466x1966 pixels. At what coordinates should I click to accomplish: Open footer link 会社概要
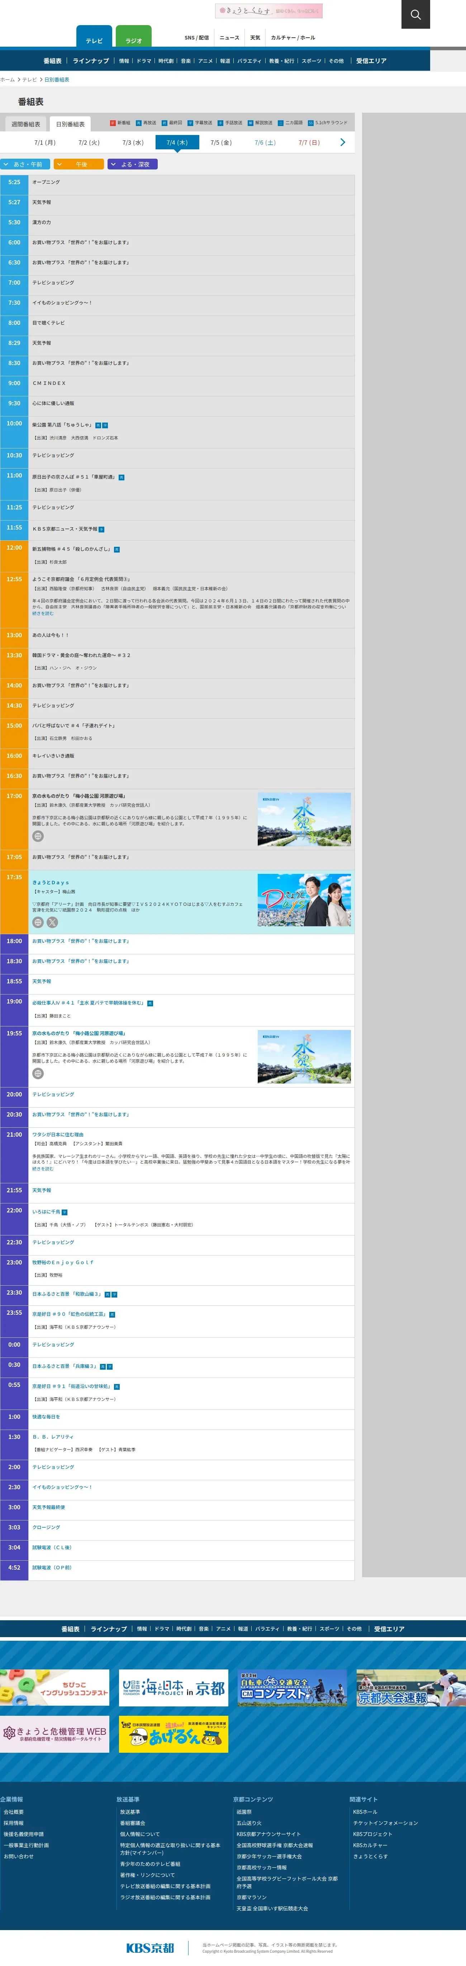click(x=14, y=1812)
